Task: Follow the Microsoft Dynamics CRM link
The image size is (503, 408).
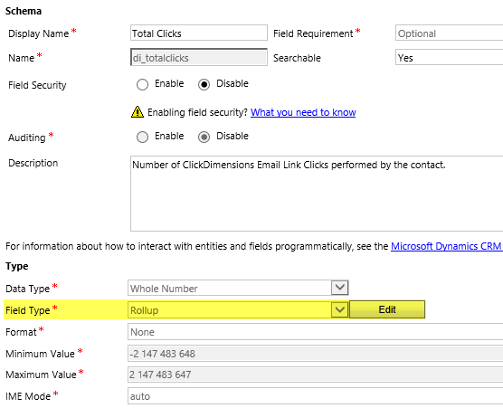Action: (x=446, y=246)
